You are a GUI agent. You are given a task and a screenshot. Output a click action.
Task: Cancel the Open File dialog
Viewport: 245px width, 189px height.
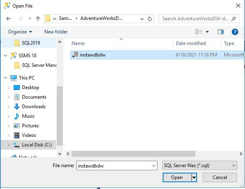click(x=220, y=177)
